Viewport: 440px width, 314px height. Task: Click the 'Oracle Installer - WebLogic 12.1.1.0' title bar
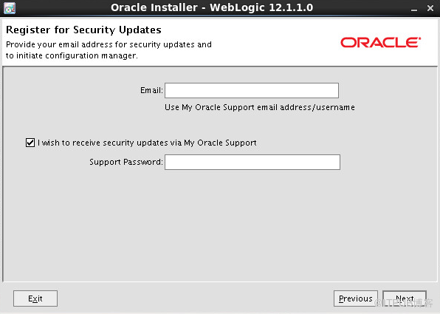212,7
